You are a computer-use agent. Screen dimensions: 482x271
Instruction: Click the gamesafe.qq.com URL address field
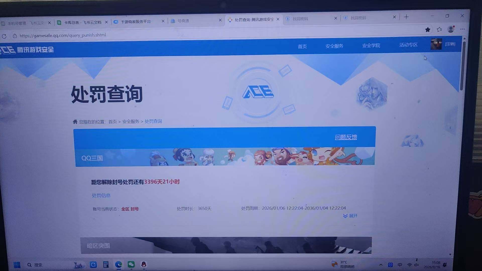[63, 35]
